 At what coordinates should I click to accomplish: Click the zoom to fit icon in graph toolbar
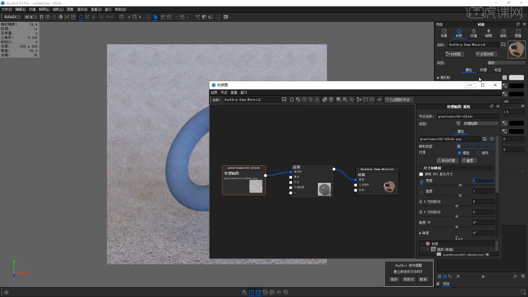pos(365,100)
